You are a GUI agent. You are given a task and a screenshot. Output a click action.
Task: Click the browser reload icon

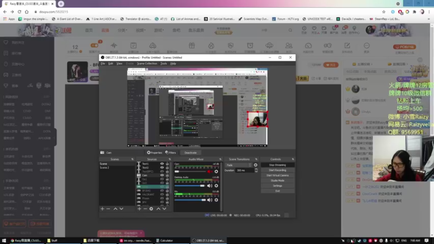20,12
